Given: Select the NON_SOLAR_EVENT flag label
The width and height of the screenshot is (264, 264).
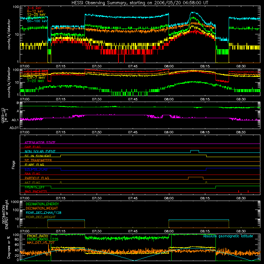Looking at the screenshot, I should [x=40, y=151].
